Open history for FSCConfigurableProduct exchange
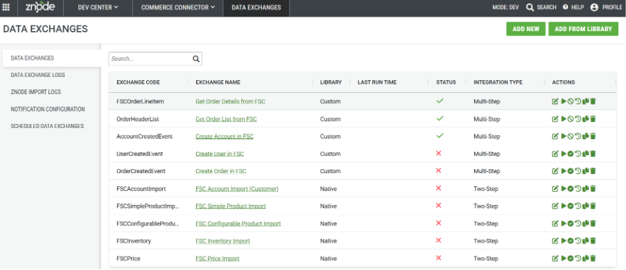The width and height of the screenshot is (626, 270). tap(578, 224)
